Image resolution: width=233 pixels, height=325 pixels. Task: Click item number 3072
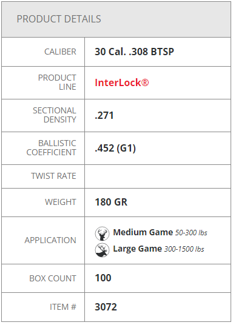click(106, 307)
